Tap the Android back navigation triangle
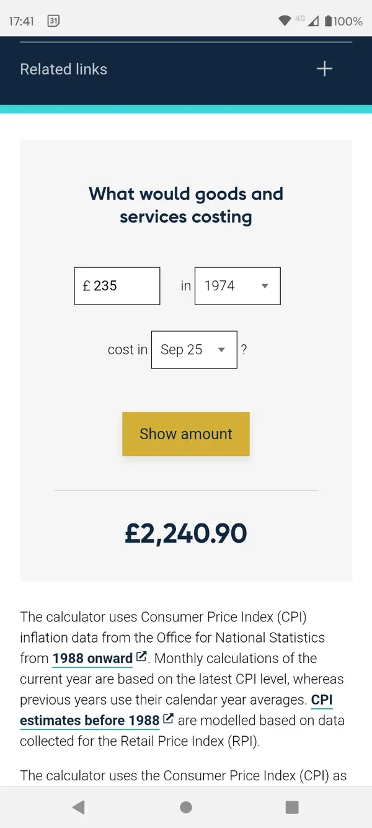This screenshot has width=372, height=828. [x=79, y=807]
